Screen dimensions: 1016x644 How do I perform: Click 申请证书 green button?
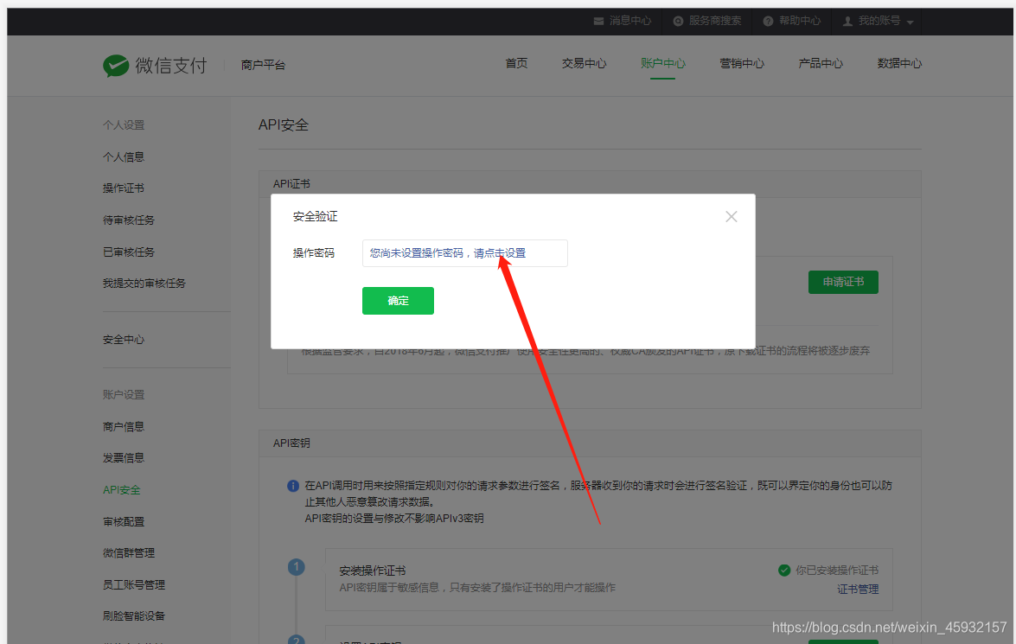[x=843, y=282]
